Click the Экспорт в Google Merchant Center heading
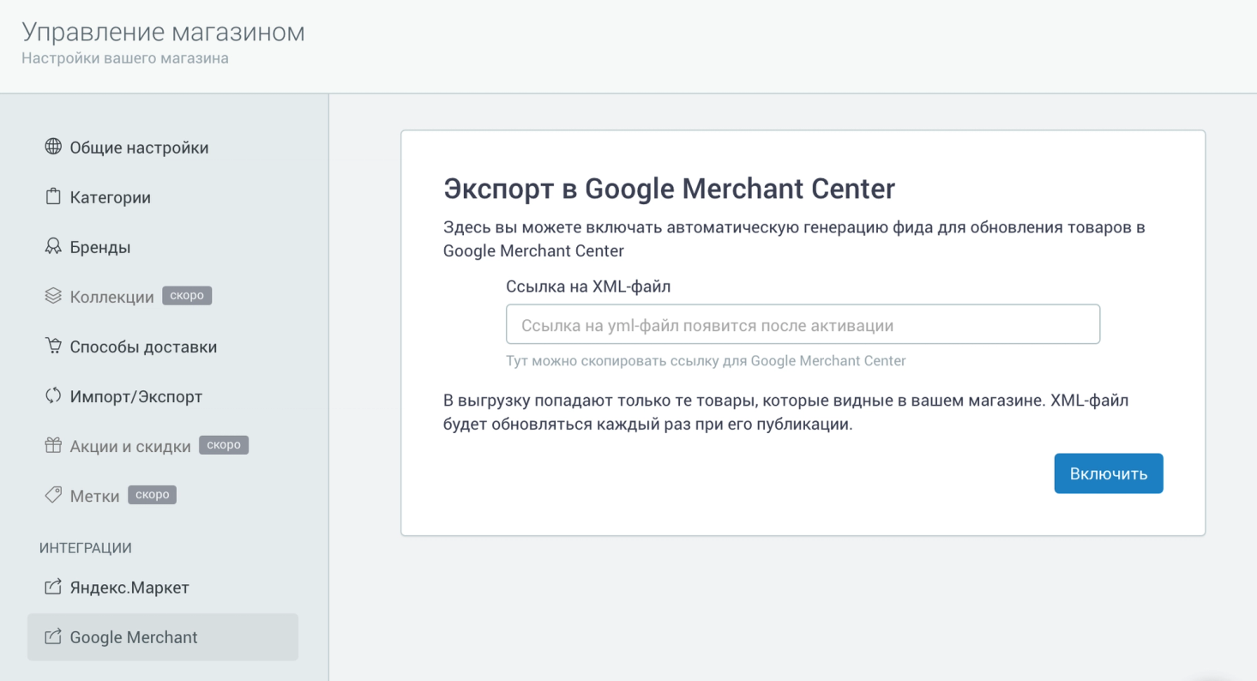 (x=670, y=189)
